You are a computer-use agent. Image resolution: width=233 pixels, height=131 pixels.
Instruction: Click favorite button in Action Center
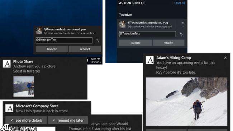(135, 43)
